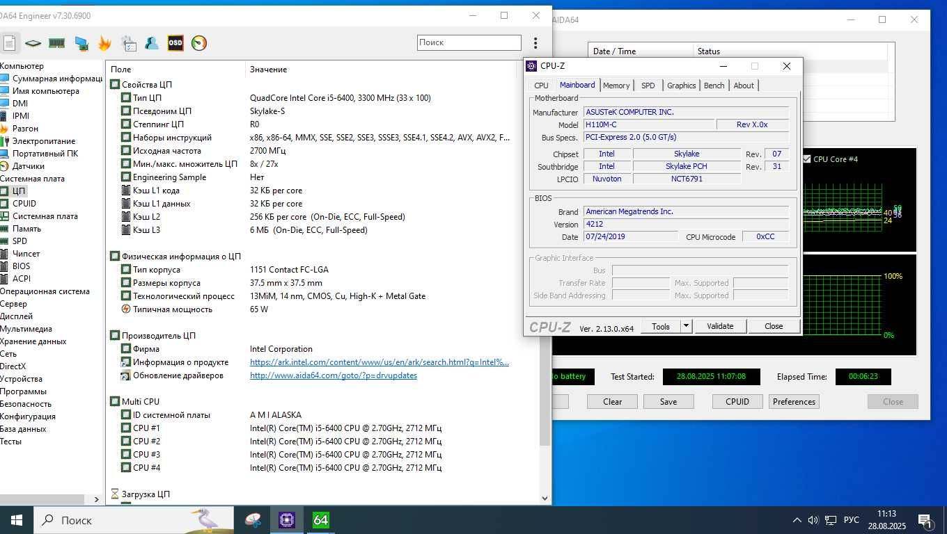Select Датчики in the tree

pyautogui.click(x=29, y=166)
